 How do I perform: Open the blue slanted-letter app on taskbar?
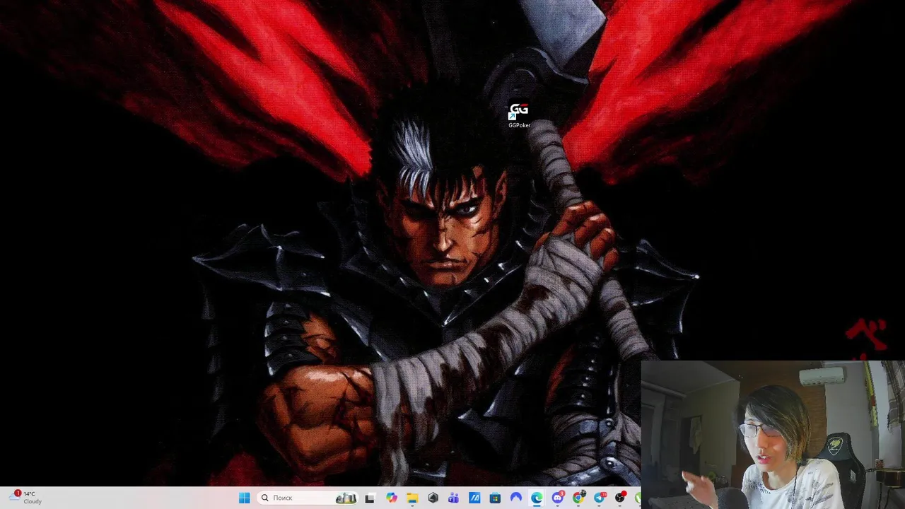click(474, 498)
